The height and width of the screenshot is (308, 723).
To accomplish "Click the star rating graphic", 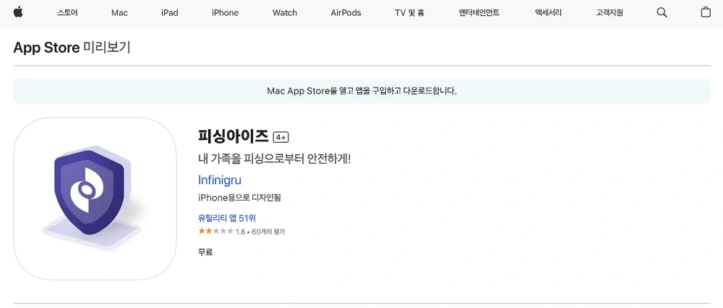I will (215, 232).
